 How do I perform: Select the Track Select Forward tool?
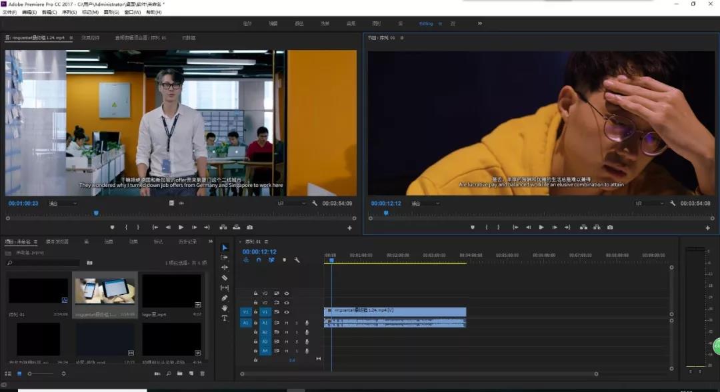(x=224, y=257)
